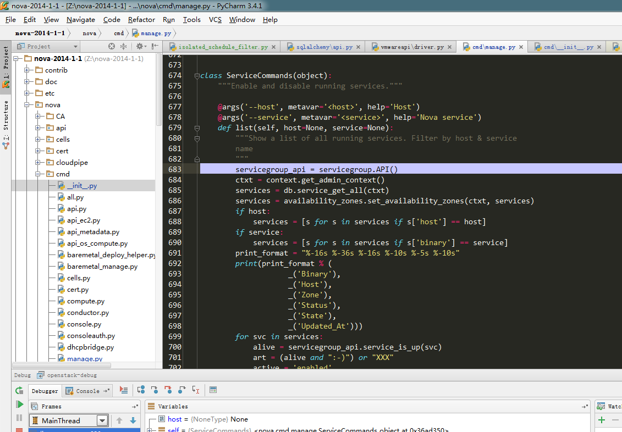This screenshot has width=622, height=432.
Task: Move to previous frame up arrow
Action: coord(119,420)
